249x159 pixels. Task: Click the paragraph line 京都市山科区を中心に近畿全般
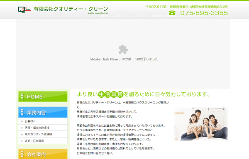click(121, 125)
